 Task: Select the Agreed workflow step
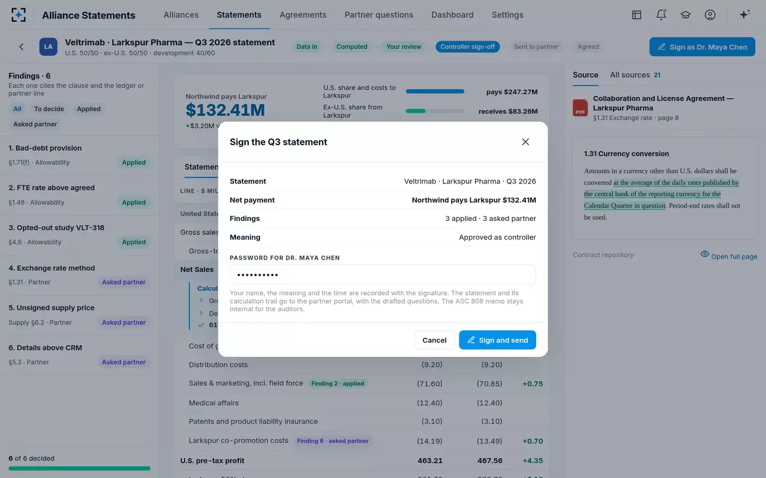(x=588, y=47)
